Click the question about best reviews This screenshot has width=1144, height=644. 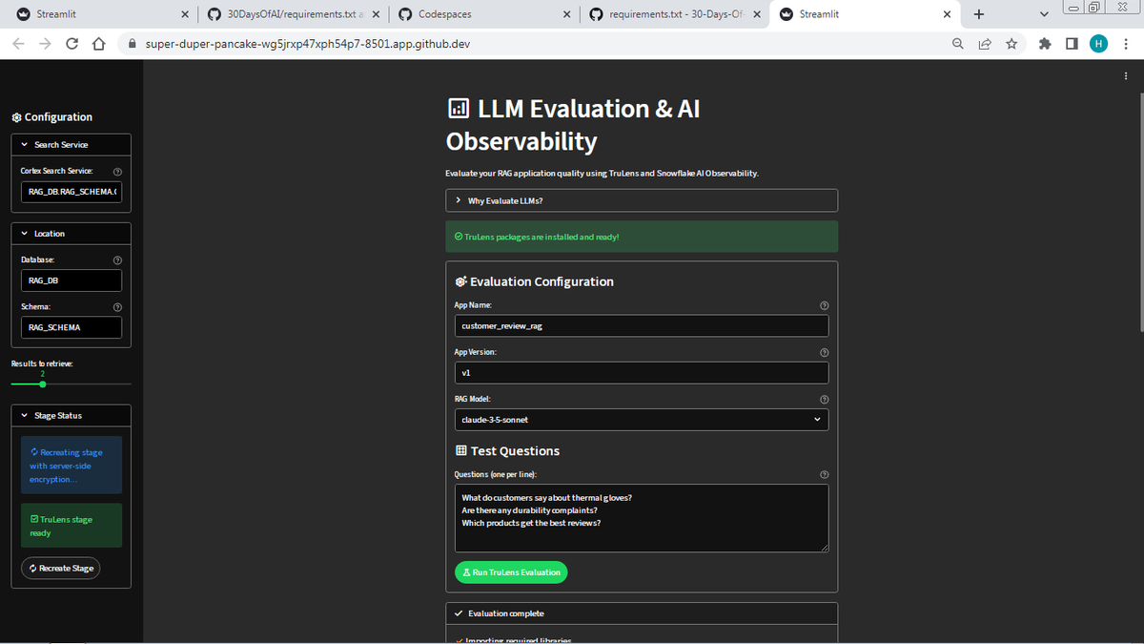531,522
